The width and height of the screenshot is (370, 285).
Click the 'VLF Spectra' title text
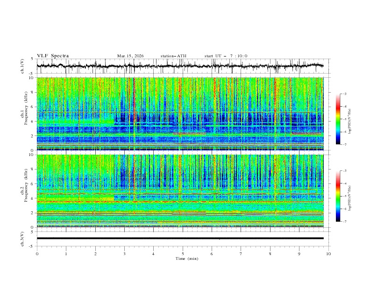coord(53,56)
